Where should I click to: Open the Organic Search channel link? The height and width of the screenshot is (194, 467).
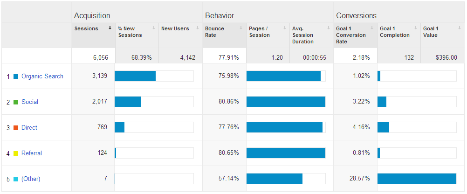(42, 76)
